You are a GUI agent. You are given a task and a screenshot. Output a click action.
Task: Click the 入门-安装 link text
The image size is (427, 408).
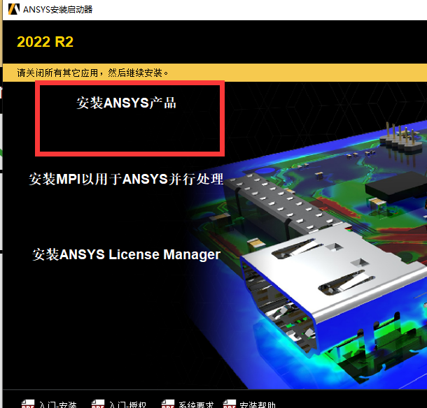coord(57,405)
